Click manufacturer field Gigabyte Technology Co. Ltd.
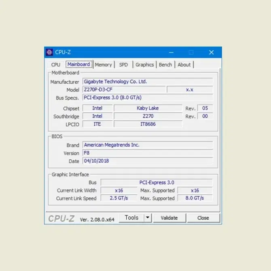 (x=148, y=82)
